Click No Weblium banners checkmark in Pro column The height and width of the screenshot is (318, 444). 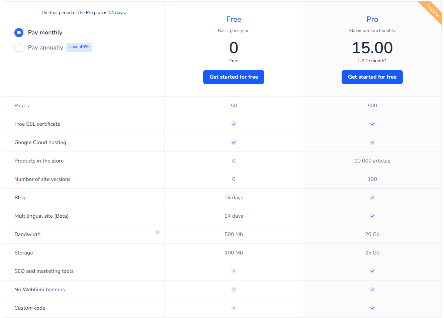pos(372,290)
